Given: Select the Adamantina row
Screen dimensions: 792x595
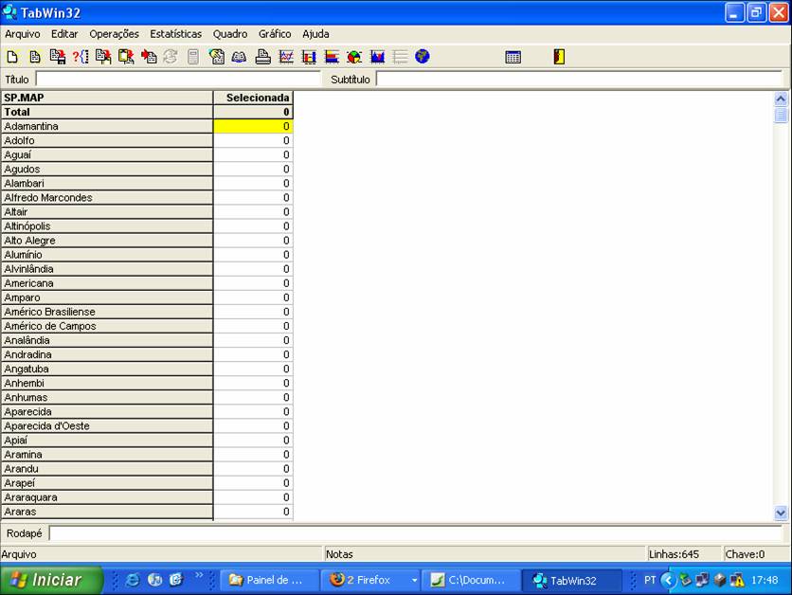Looking at the screenshot, I should (107, 126).
